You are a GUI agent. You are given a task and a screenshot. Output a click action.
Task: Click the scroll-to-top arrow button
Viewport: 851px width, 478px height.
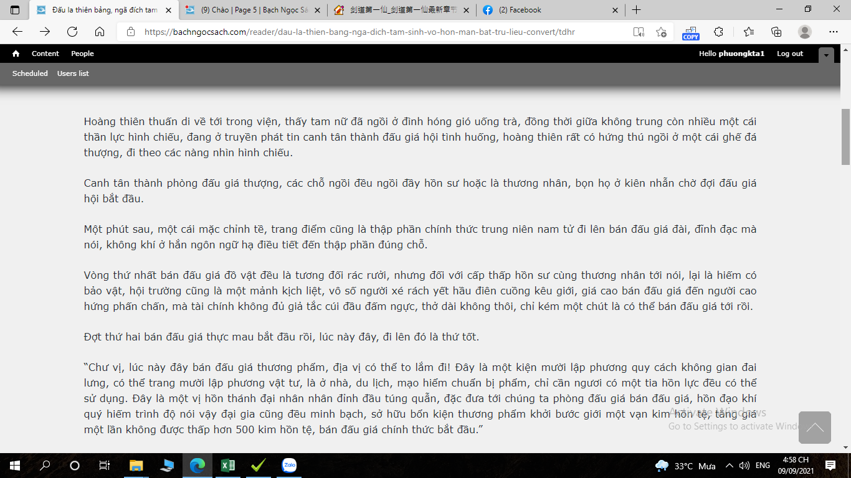pyautogui.click(x=814, y=428)
